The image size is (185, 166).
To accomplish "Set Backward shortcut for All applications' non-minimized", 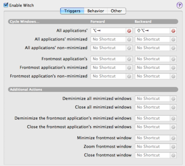I will [x=153, y=48].
